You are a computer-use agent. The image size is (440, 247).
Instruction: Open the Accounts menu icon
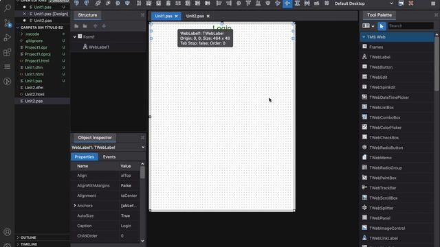(x=8, y=232)
